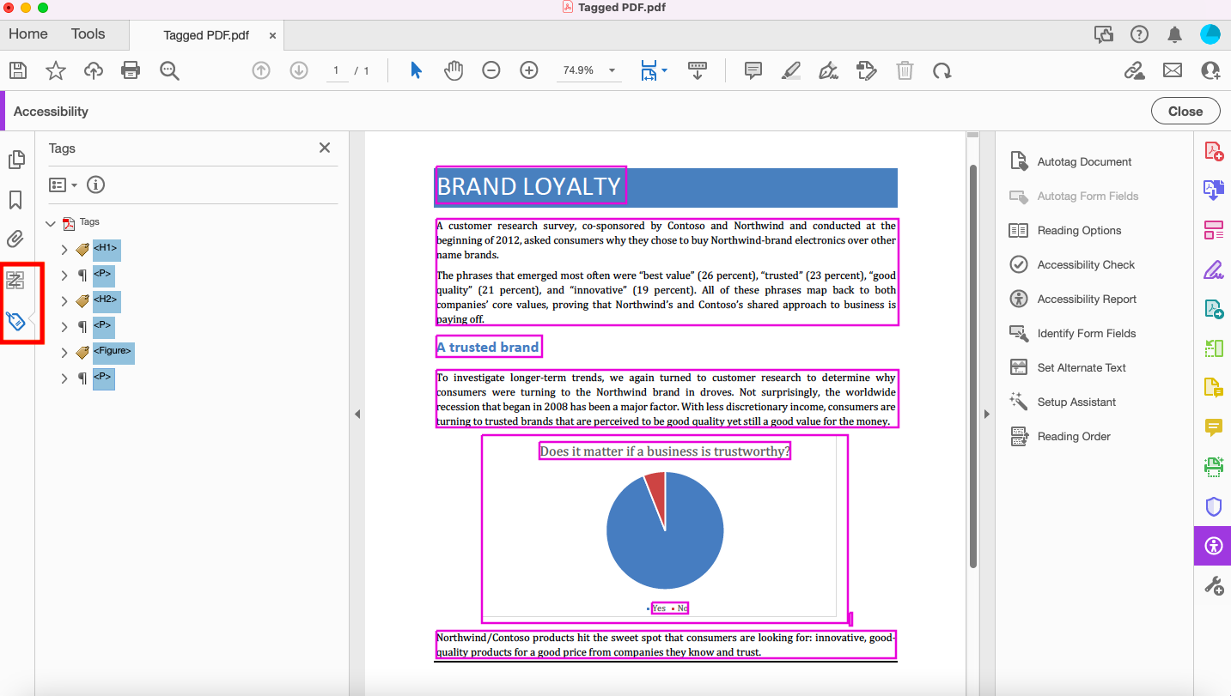Select the Highlight text tool
Screen dimensions: 1231x696
click(790, 70)
